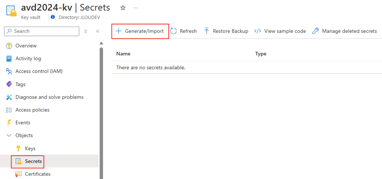Click 'There are no secrets available.' text
This screenshot has width=382, height=179.
tap(151, 67)
